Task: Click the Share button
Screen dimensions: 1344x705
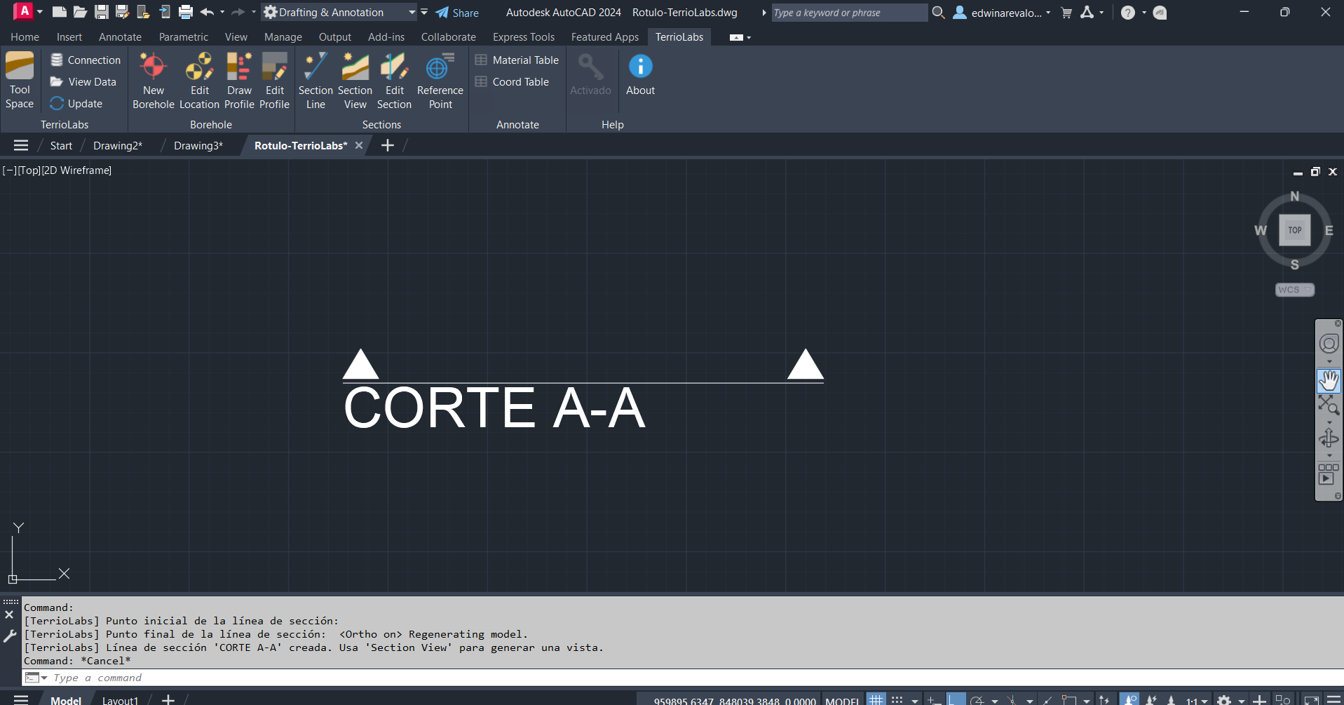Action: click(457, 13)
